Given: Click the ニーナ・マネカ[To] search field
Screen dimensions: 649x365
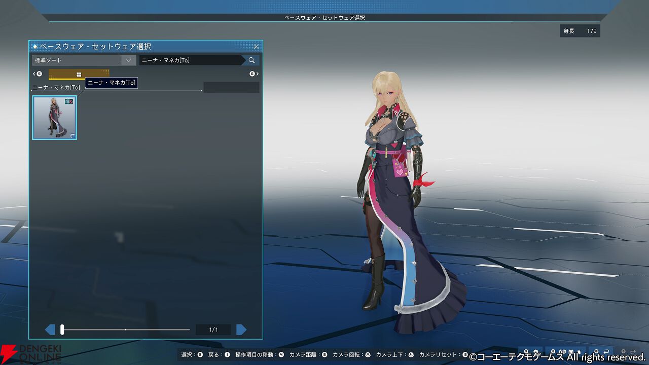Looking at the screenshot, I should tap(192, 60).
